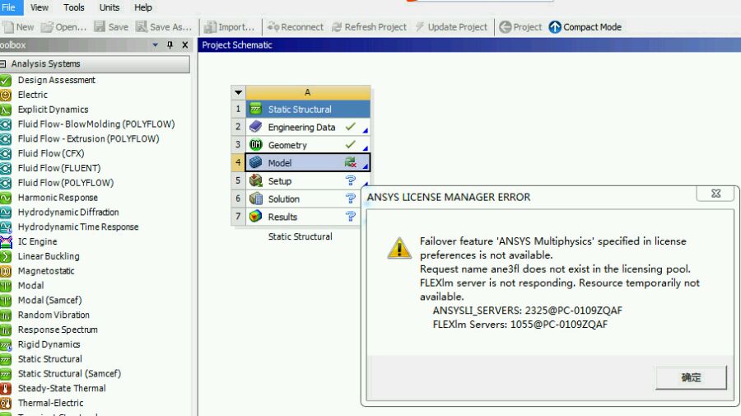Click Geometry row corner arrow
This screenshot has width=741, height=416.
pos(366,148)
